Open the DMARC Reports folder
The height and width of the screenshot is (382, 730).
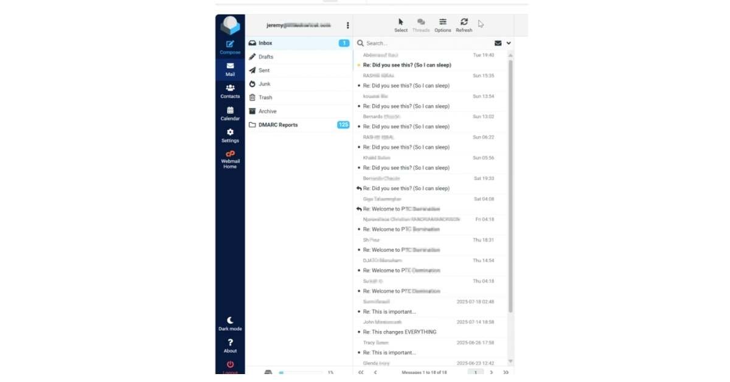(x=299, y=125)
